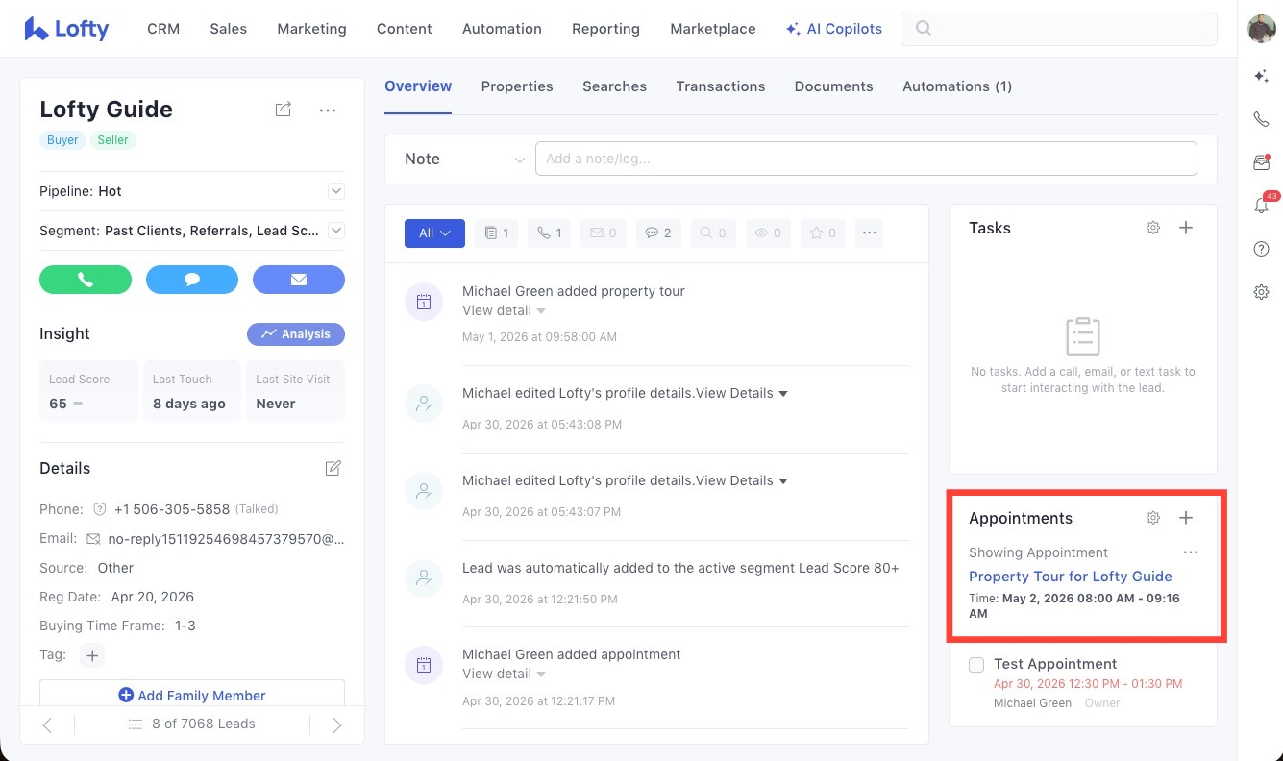Viewport: 1283px width, 761px height.
Task: Expand the Pipeline dropdown
Action: coord(336,191)
